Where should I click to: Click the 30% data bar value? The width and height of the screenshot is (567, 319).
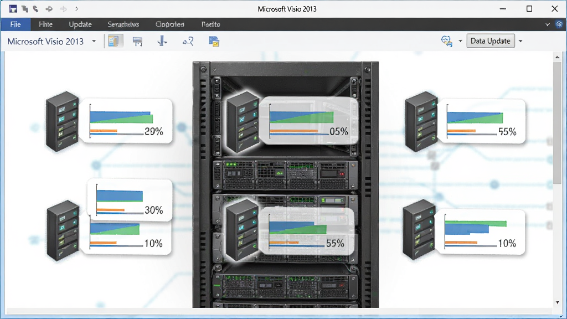(x=154, y=210)
